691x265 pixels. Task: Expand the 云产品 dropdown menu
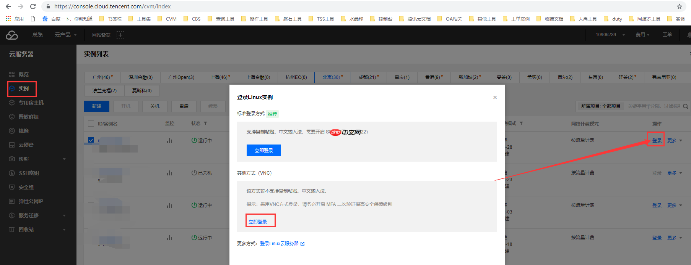[65, 35]
